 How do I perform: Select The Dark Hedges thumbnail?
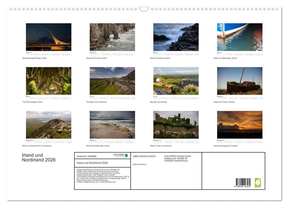click(48, 80)
